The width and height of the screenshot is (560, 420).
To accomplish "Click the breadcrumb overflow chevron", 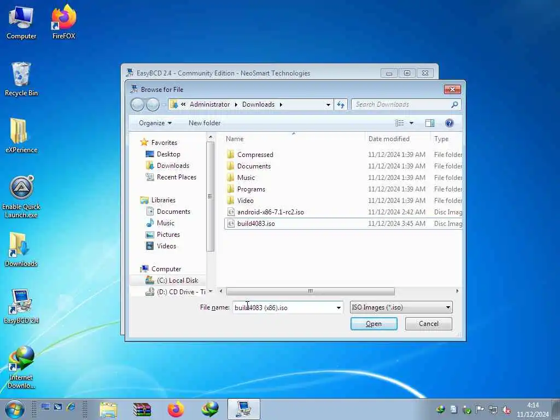I will click(183, 104).
